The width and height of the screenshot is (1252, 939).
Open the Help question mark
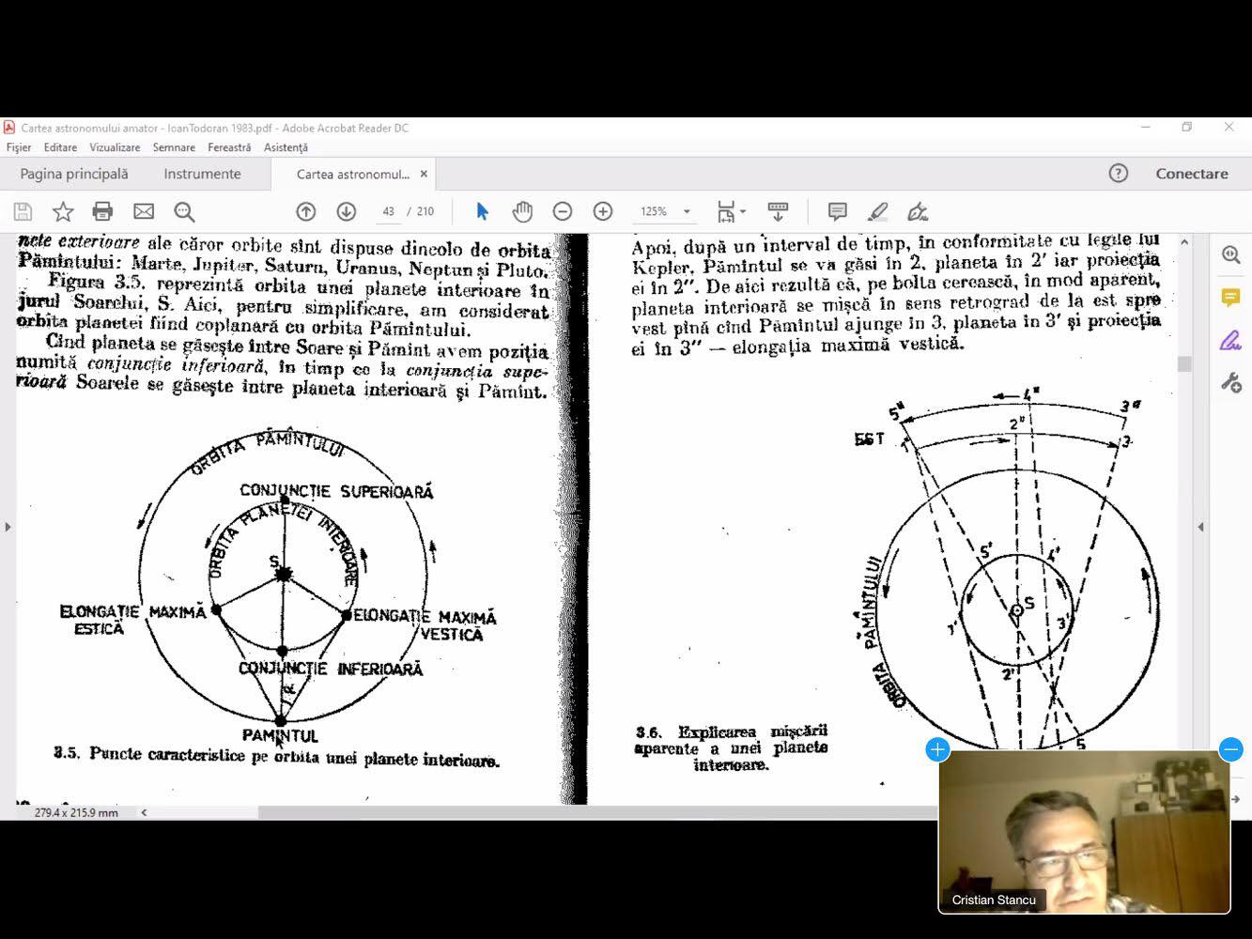(x=1118, y=173)
